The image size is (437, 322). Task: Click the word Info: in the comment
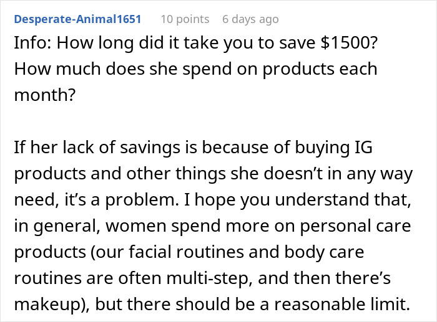(x=32, y=43)
